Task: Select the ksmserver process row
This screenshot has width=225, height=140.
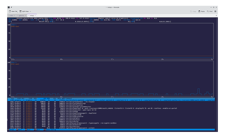Action: tap(111, 125)
